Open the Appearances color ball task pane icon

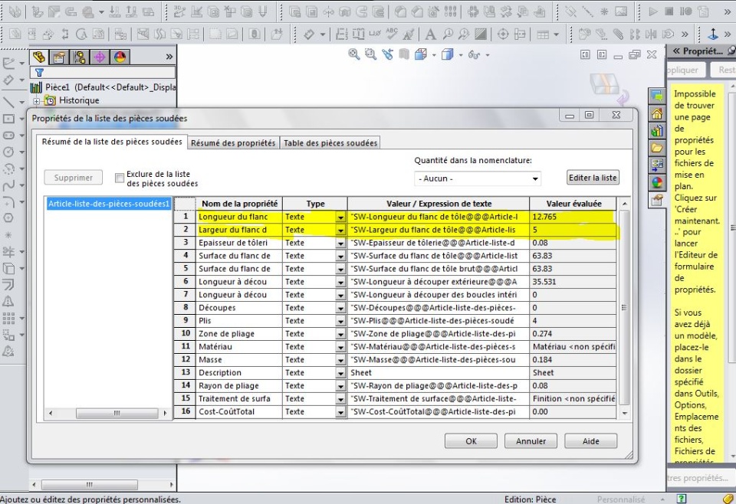click(657, 183)
